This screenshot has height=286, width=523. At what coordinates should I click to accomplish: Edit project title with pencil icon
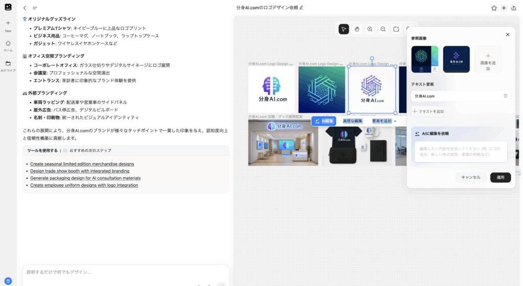tap(301, 8)
